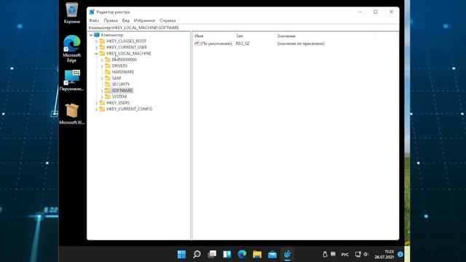Open File Explorer from taskbar

257,254
